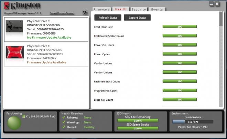Switch to the Security tab

pos(139,9)
